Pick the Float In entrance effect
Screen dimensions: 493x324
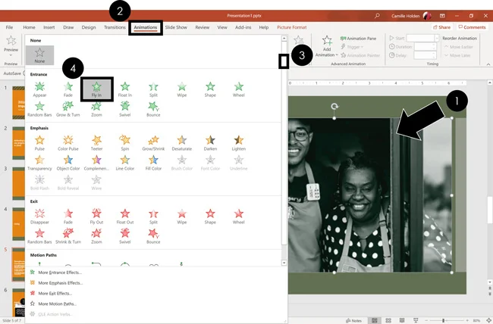click(125, 89)
